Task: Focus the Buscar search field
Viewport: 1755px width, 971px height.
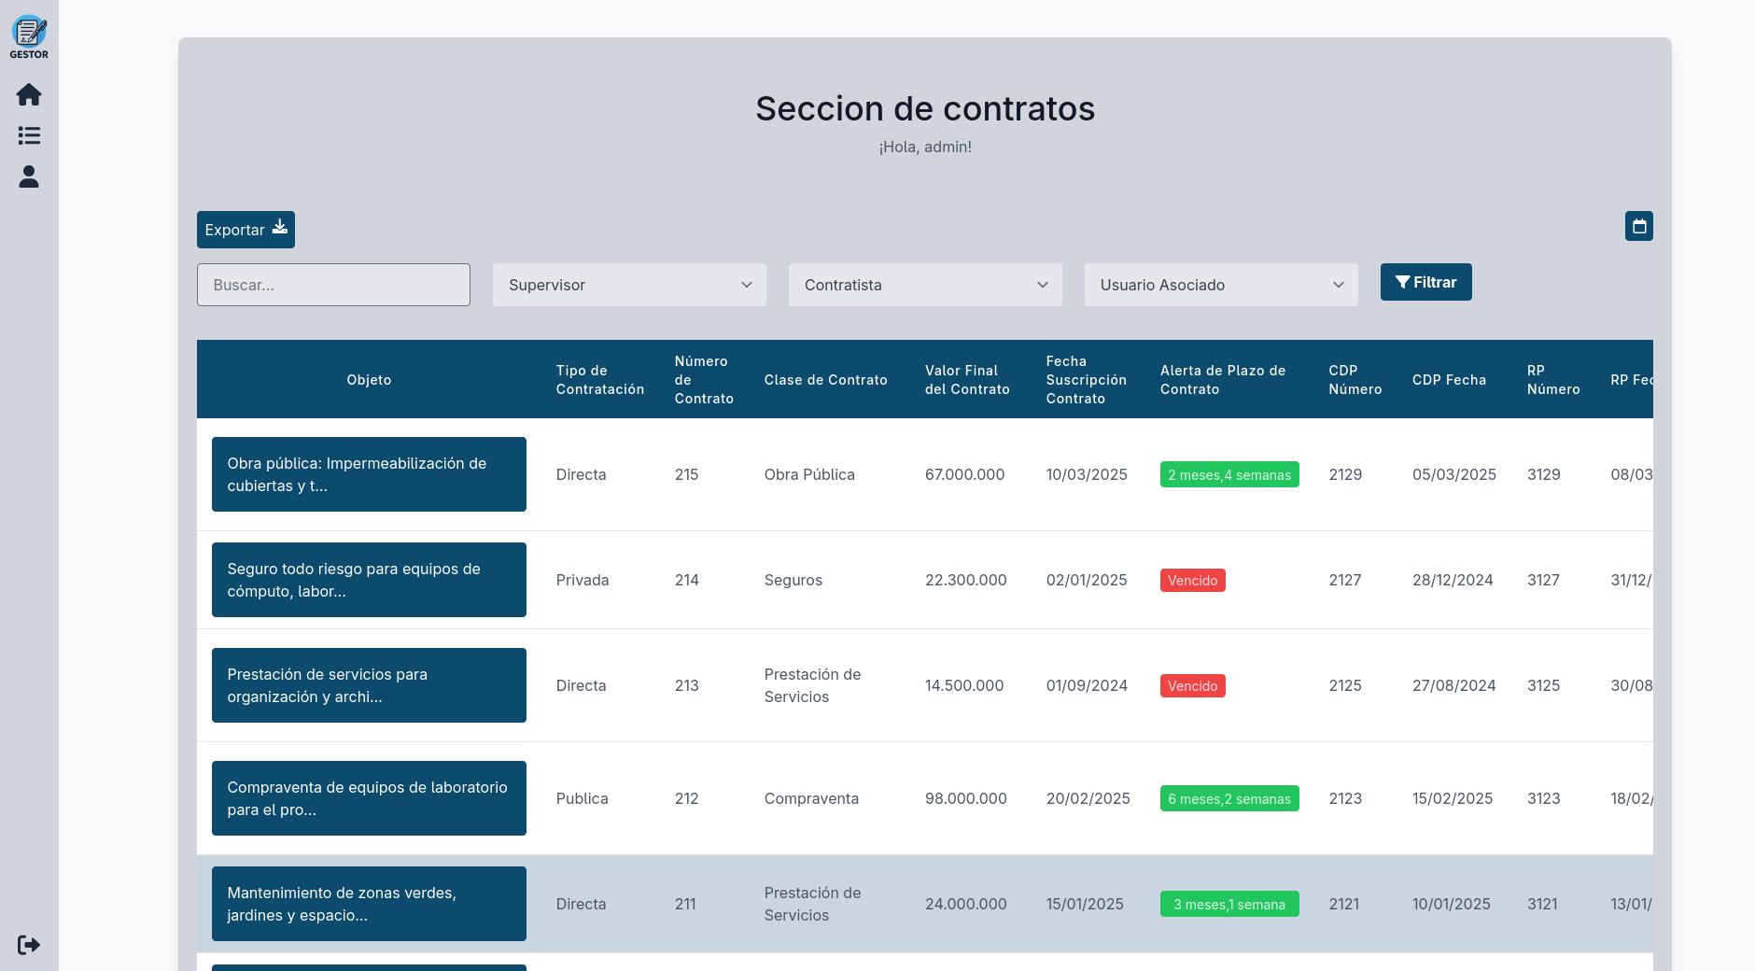Action: pyautogui.click(x=333, y=285)
